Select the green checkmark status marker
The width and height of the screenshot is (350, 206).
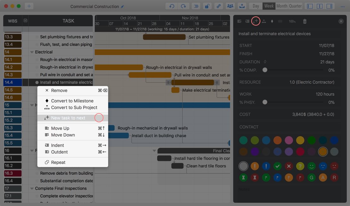[277, 166]
